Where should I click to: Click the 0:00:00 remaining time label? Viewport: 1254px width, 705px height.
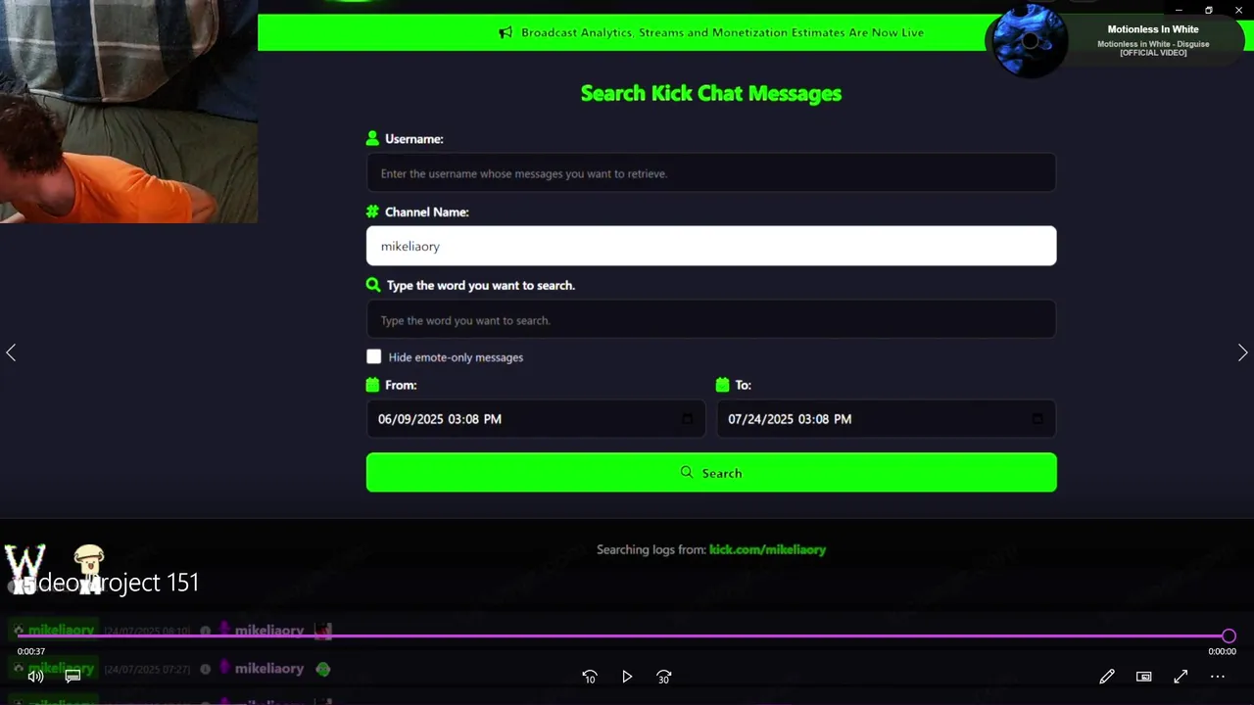(1222, 651)
